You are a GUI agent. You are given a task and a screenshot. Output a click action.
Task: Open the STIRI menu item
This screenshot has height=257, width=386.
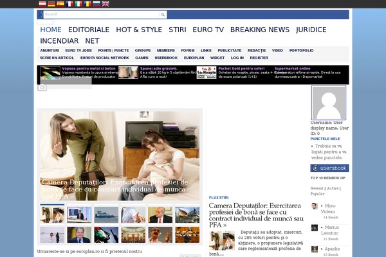[x=178, y=30]
